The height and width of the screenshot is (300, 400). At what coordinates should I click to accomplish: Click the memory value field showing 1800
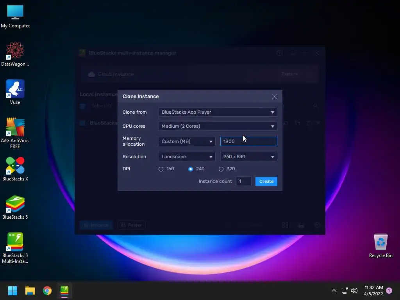pos(249,141)
